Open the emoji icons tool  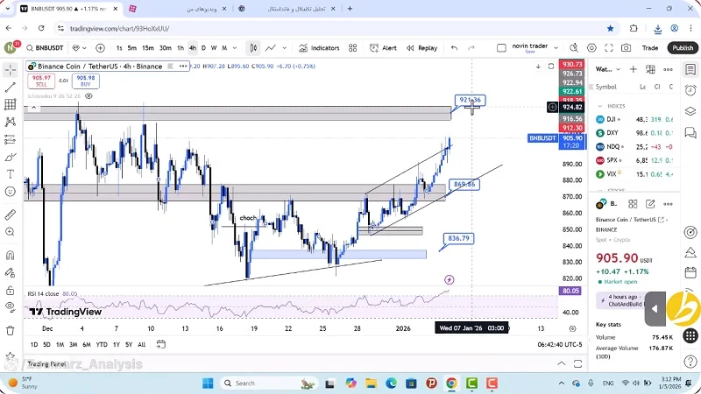11,192
